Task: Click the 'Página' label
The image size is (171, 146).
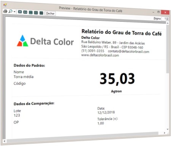Action: [157, 19]
